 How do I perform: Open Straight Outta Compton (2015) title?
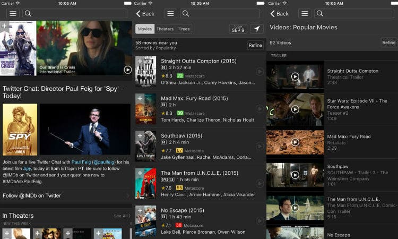click(198, 61)
